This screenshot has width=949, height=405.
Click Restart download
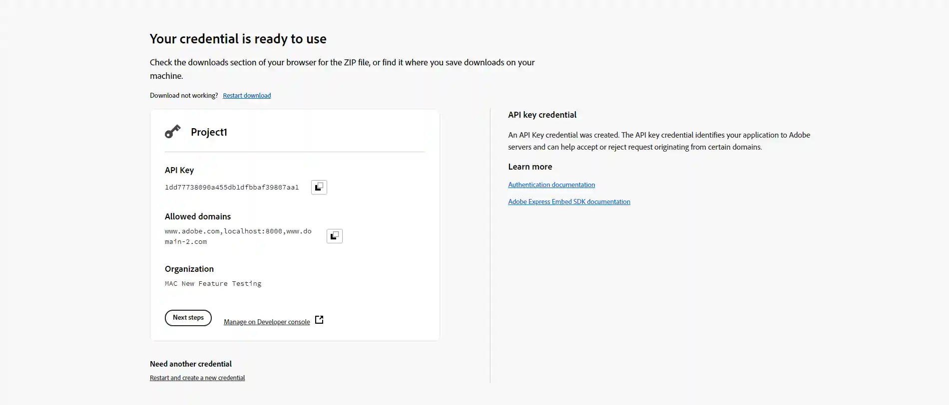click(247, 95)
